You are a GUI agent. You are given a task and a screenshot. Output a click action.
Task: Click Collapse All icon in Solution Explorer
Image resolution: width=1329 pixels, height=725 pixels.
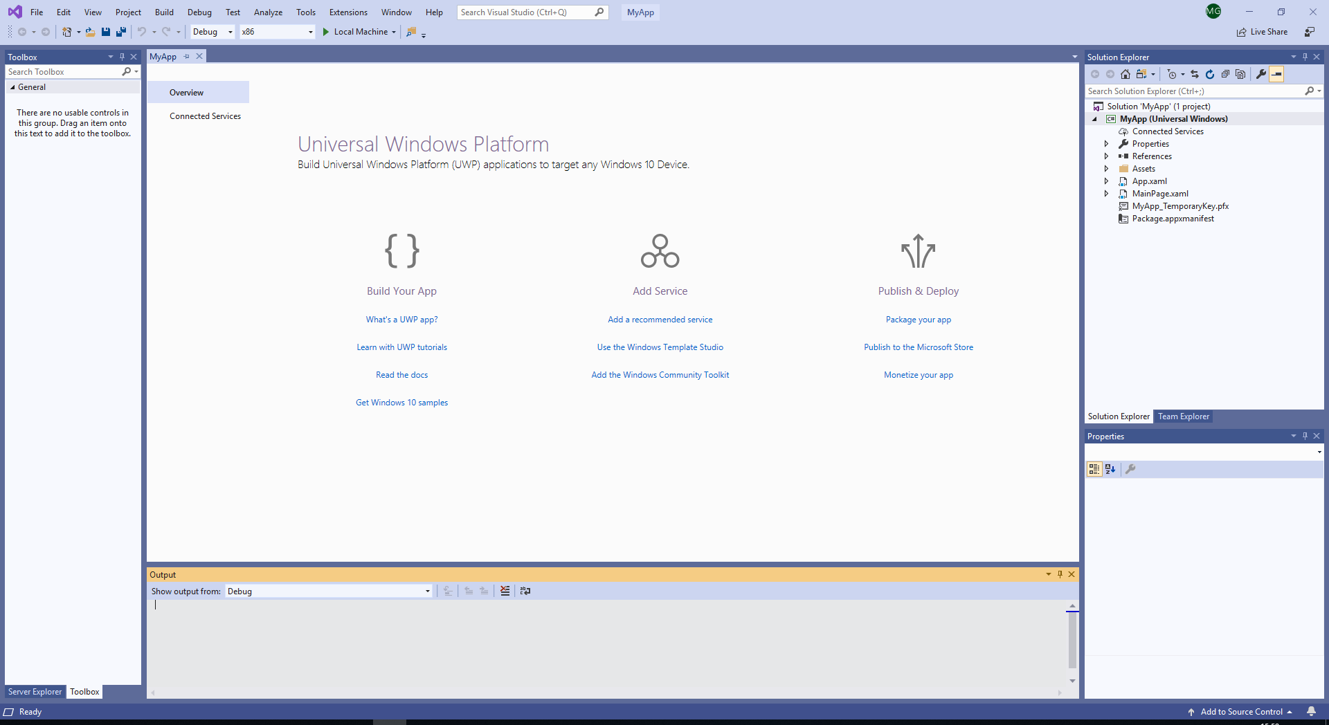pos(1225,74)
